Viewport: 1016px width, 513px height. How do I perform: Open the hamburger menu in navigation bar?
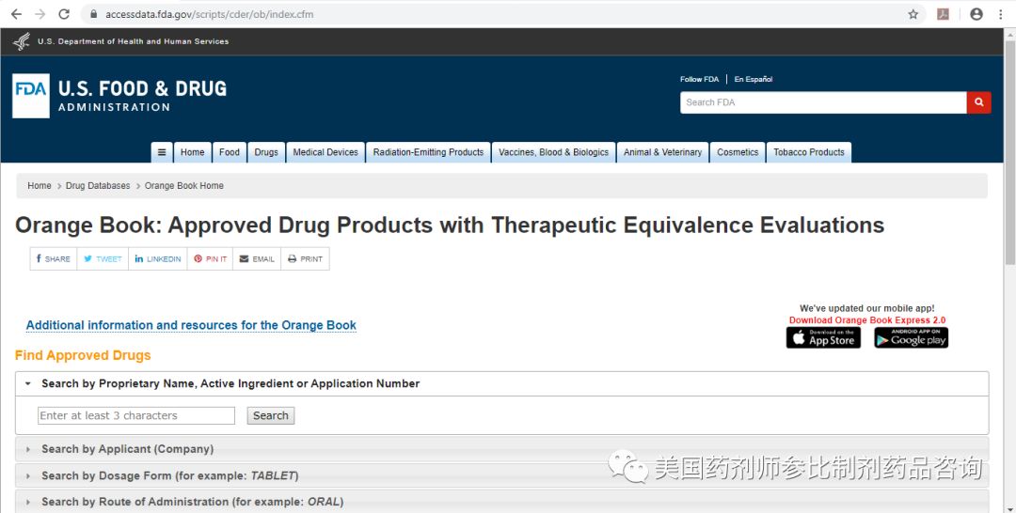coord(162,152)
